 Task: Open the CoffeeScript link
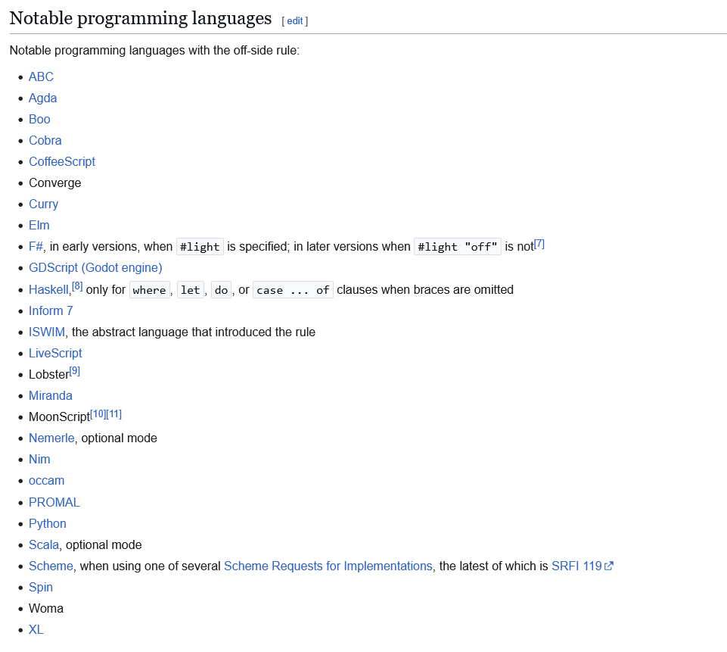[x=62, y=161]
